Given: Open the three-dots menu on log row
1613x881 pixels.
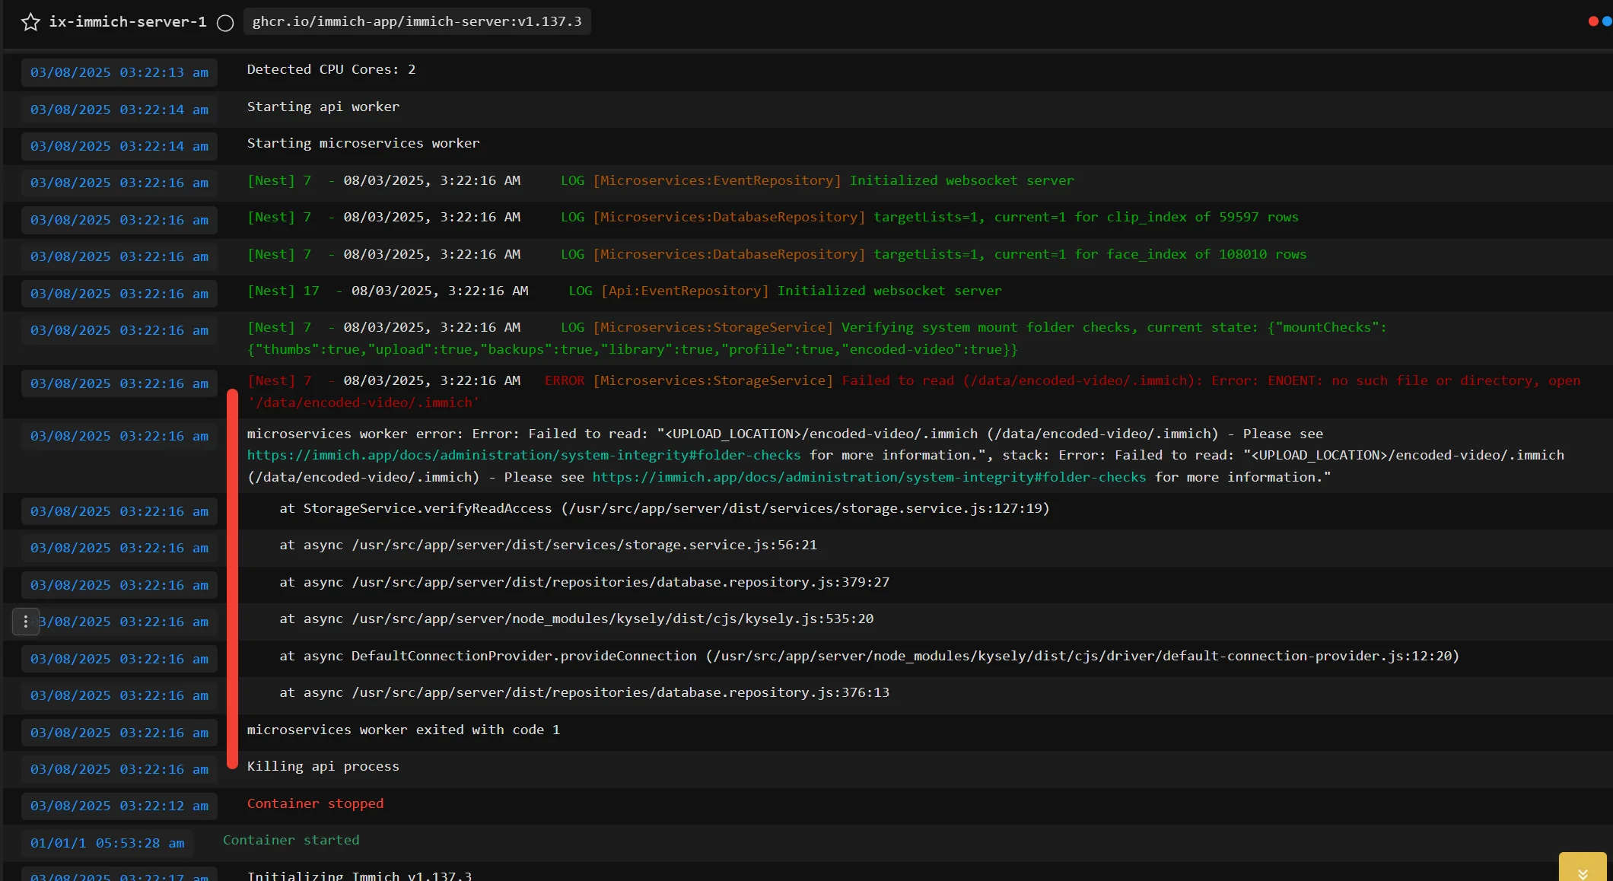Looking at the screenshot, I should (x=26, y=622).
